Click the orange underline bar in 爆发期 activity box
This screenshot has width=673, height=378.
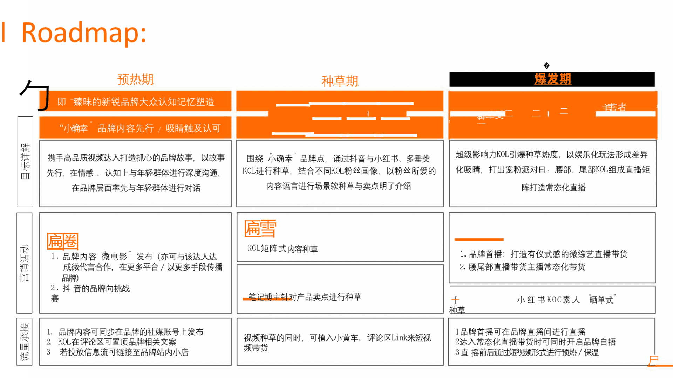pyautogui.click(x=479, y=240)
